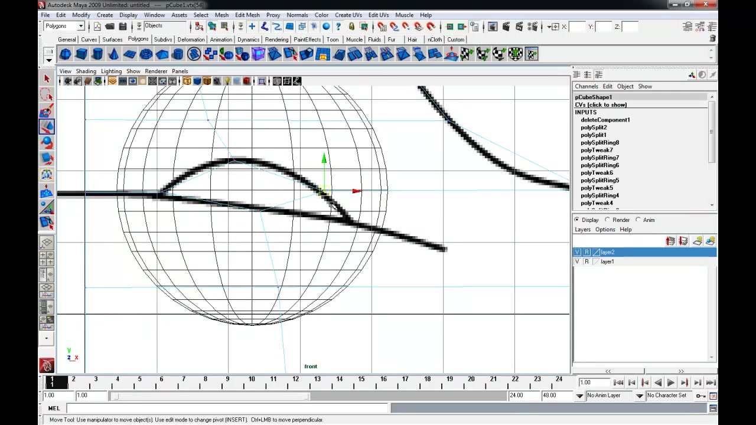Toggle visibility V of layer2
Image resolution: width=756 pixels, height=425 pixels.
578,252
